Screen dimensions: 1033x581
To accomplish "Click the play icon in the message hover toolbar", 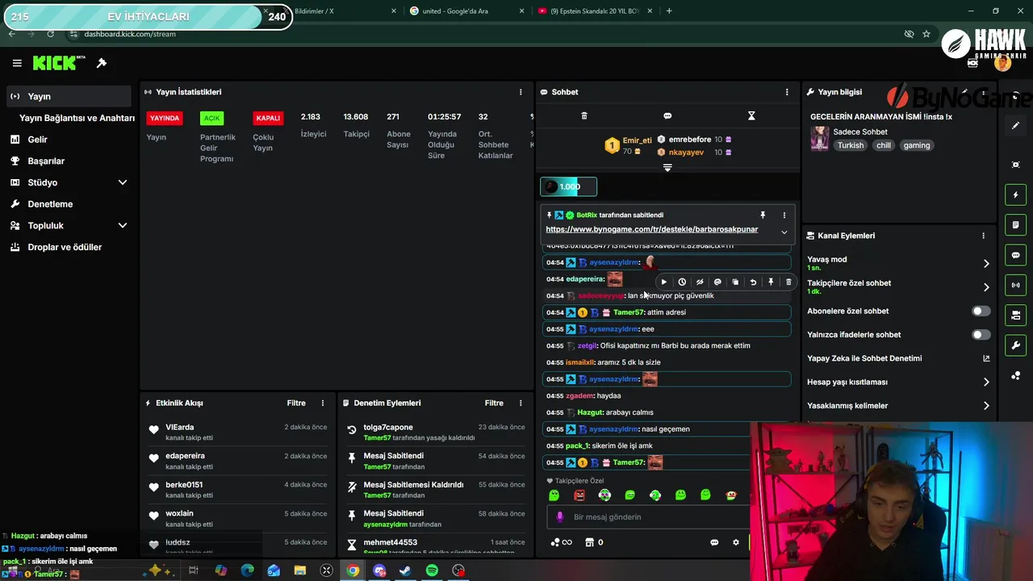I will tap(664, 282).
